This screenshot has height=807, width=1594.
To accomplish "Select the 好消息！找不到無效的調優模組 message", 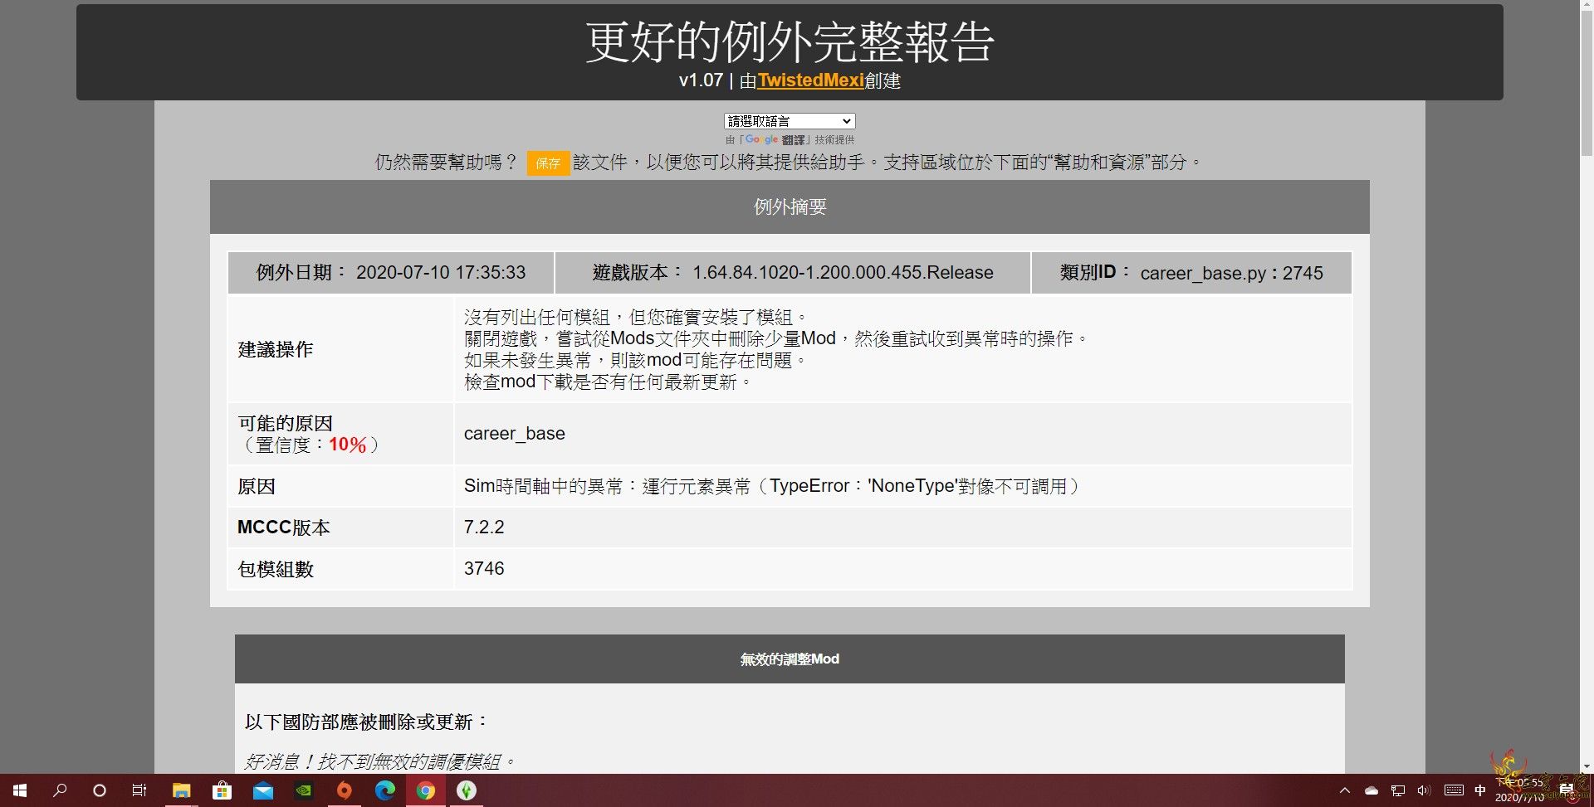I will [x=380, y=761].
